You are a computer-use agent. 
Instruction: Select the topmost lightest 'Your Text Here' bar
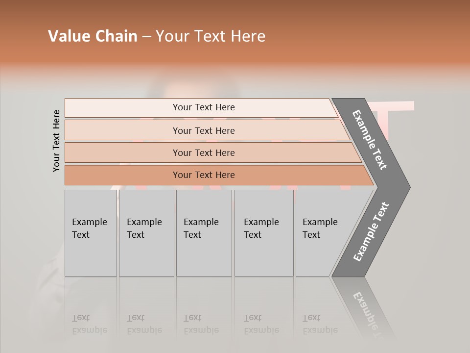(x=203, y=107)
